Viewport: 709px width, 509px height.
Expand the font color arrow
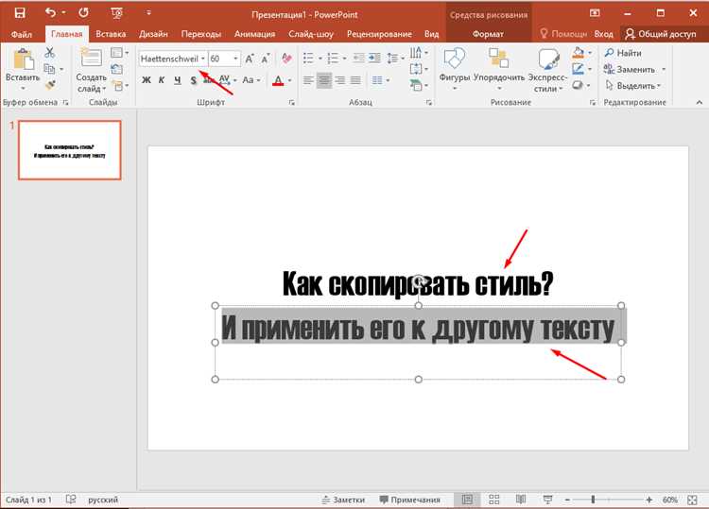[x=290, y=80]
